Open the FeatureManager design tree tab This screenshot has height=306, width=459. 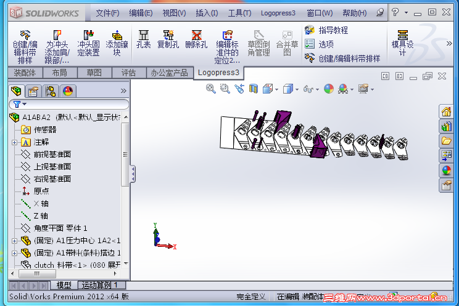(16, 91)
